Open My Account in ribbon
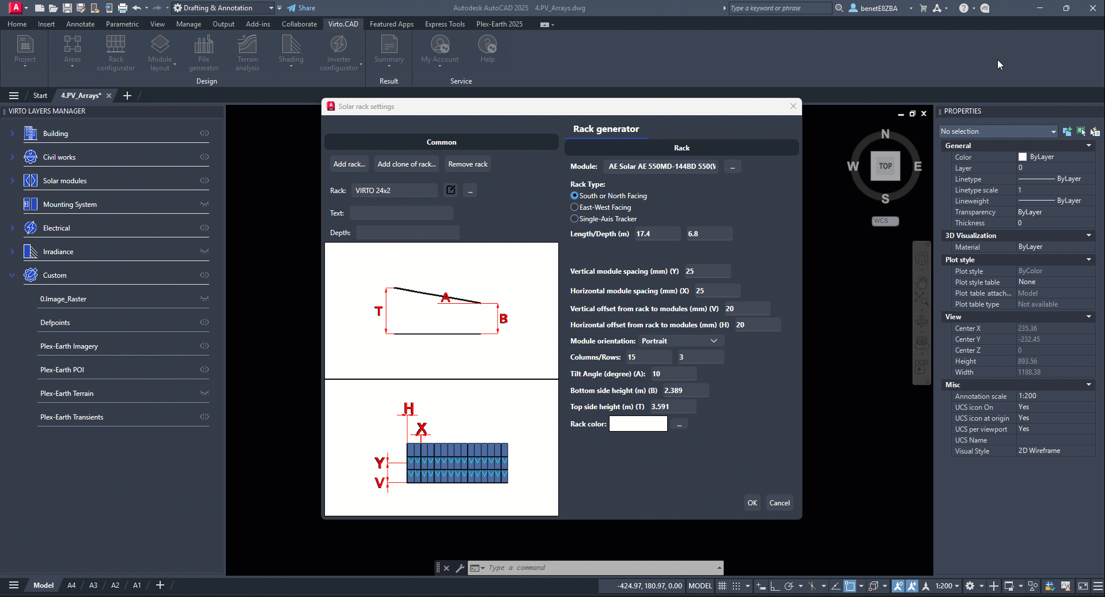Image resolution: width=1105 pixels, height=597 pixels. click(x=440, y=51)
